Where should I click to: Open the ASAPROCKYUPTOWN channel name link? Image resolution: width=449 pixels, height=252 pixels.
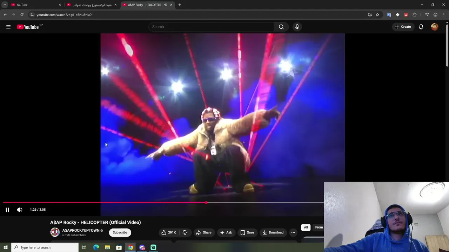[x=81, y=230]
